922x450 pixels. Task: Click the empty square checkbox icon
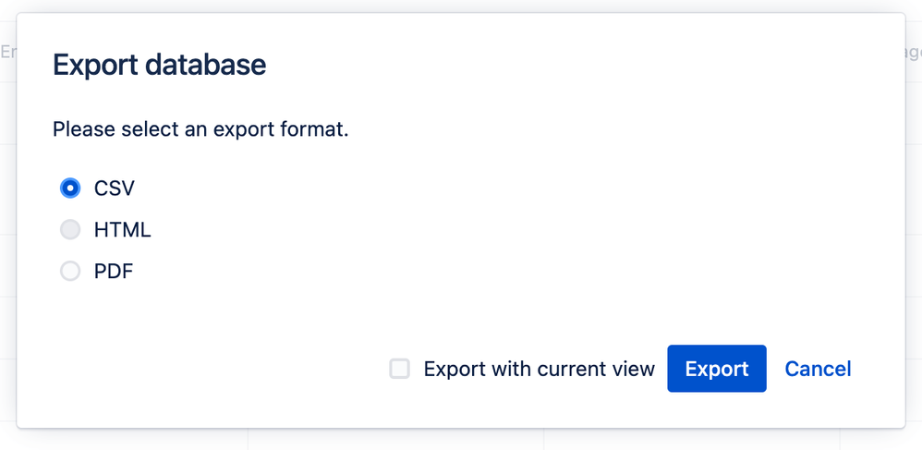point(399,369)
